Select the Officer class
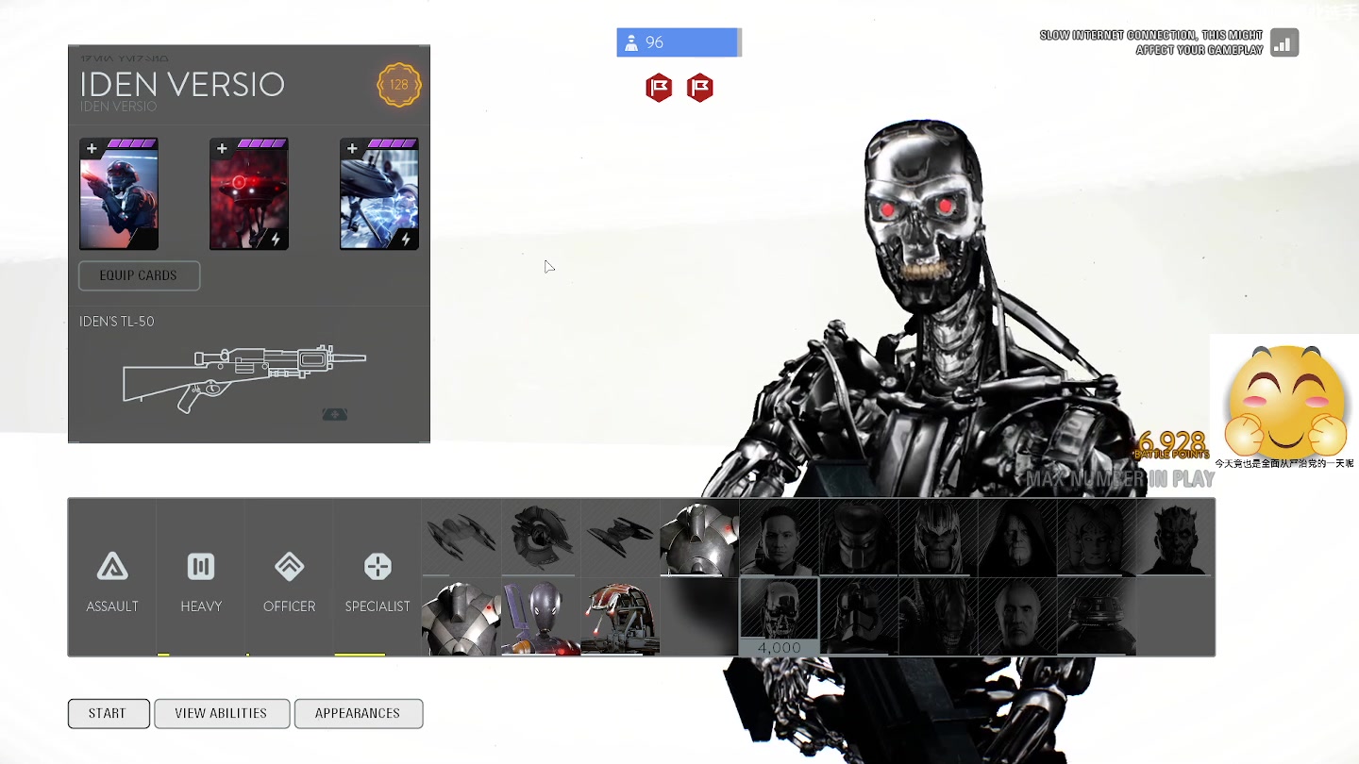The image size is (1359, 764). tap(289, 577)
